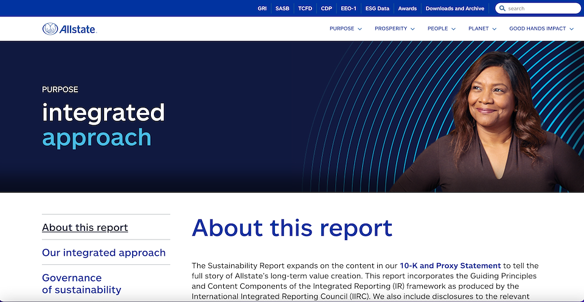The height and width of the screenshot is (302, 584).
Task: Navigate to Governance of sustainability section
Action: pyautogui.click(x=82, y=284)
